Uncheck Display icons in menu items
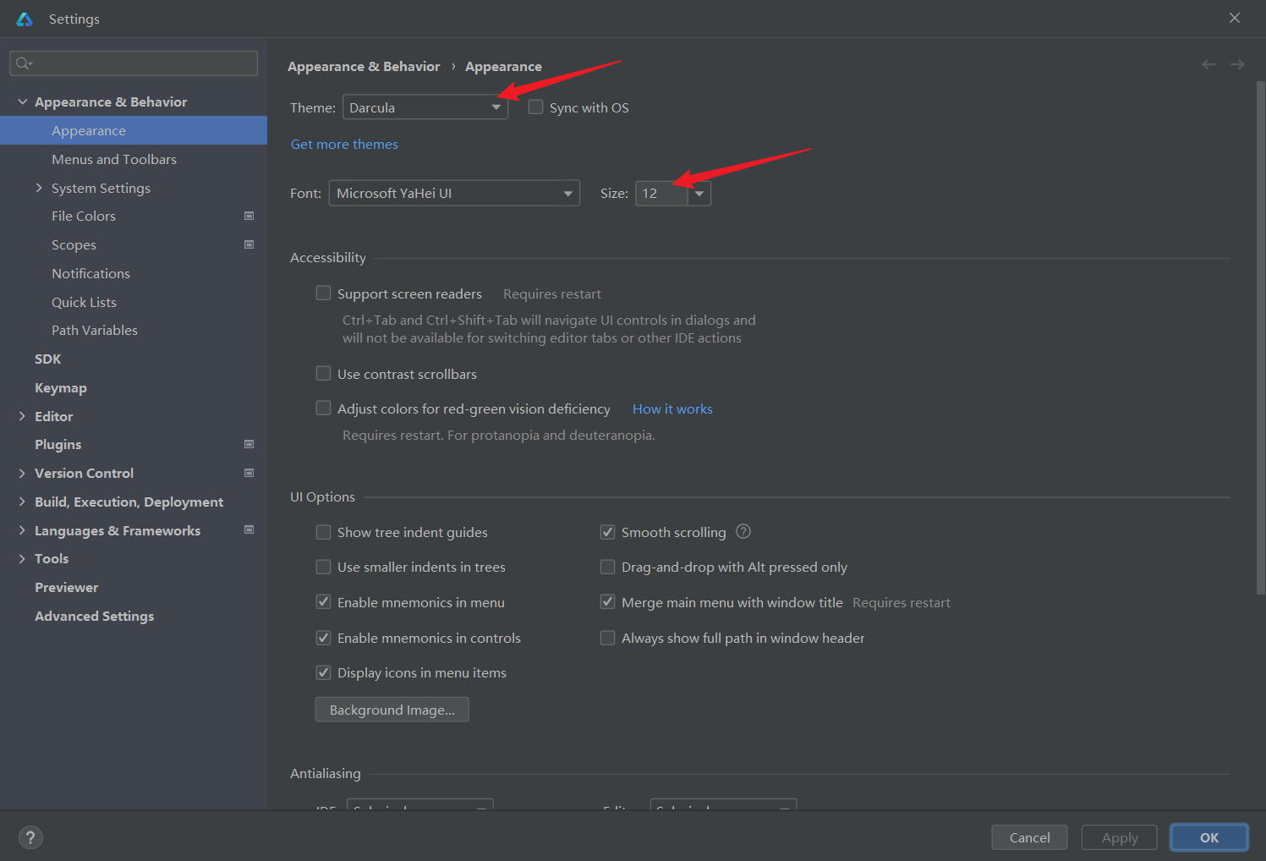This screenshot has height=861, width=1266. (323, 672)
